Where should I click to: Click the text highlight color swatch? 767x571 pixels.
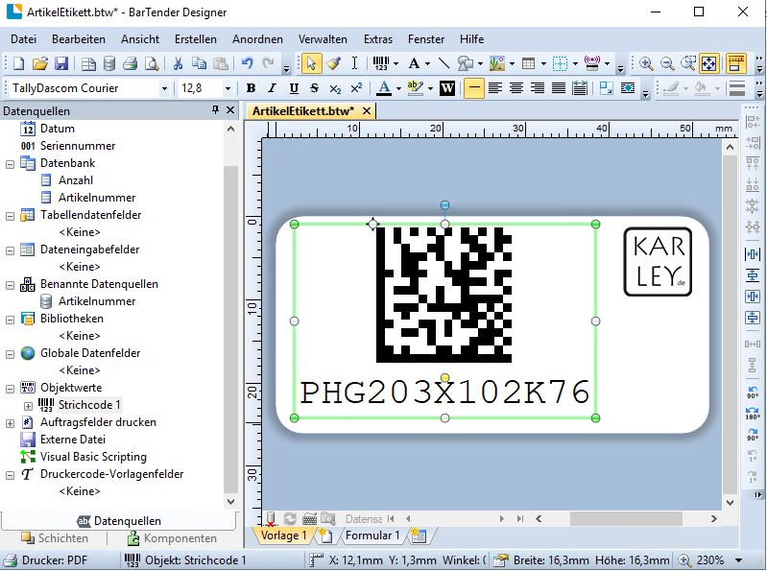(x=415, y=88)
